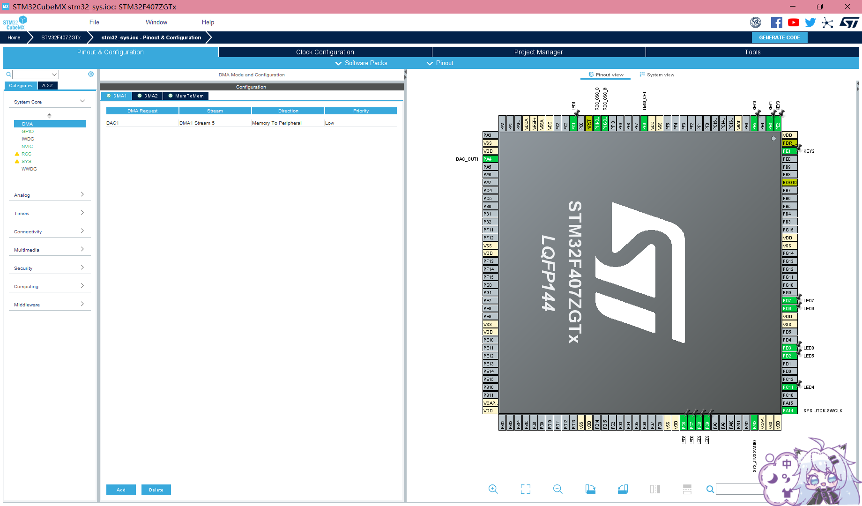Screen dimensions: 862x506
Task: Switch to System view
Action: [657, 74]
